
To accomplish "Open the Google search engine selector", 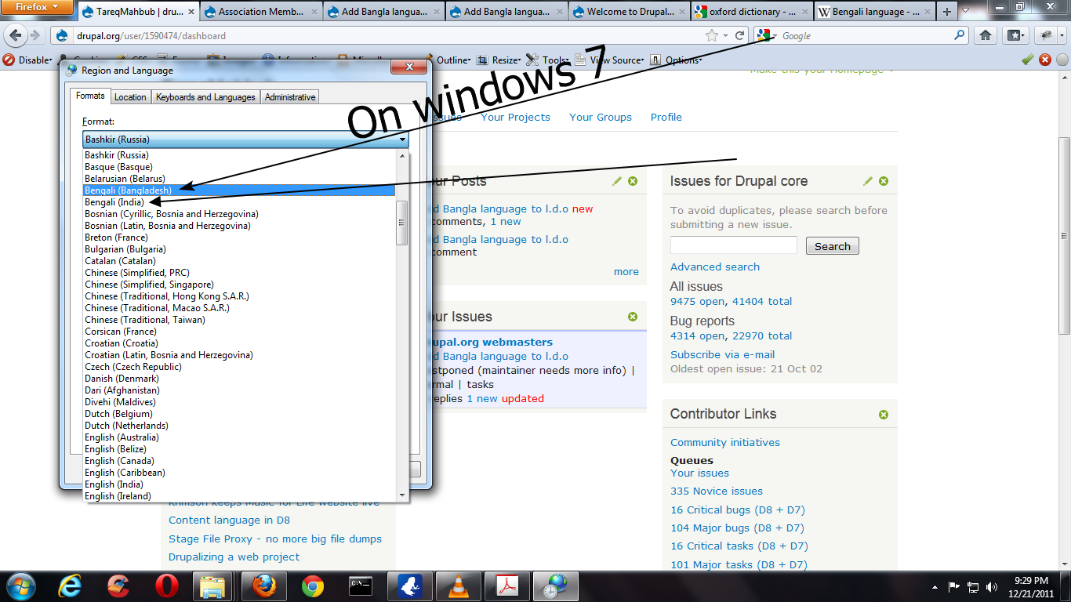I will click(x=766, y=35).
